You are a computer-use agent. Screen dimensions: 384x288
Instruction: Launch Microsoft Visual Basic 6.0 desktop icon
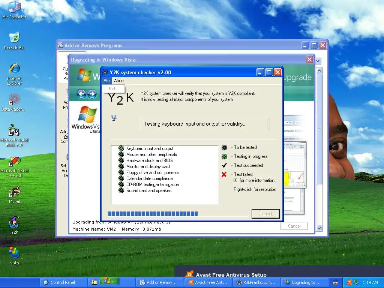[x=14, y=135]
